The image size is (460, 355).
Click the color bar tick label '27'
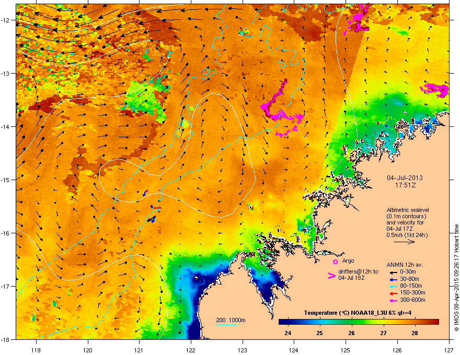click(383, 333)
